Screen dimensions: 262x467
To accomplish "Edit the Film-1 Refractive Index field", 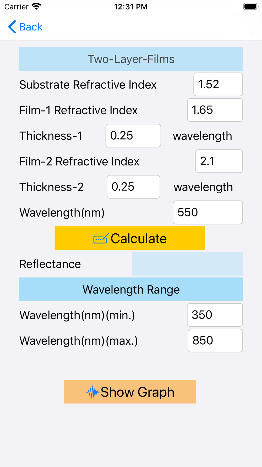I will tap(215, 110).
